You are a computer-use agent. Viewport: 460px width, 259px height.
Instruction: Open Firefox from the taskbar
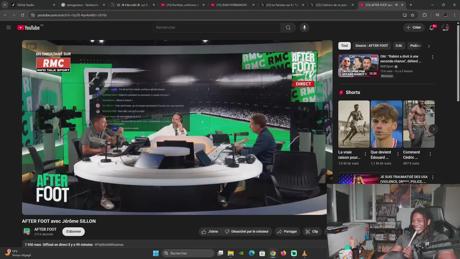[x=284, y=253]
